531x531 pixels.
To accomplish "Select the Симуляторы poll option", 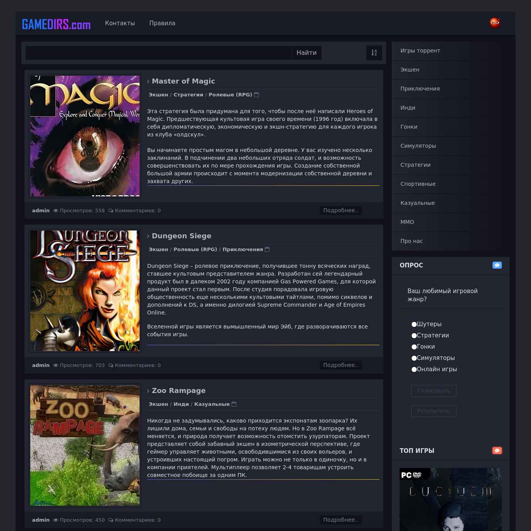I will [x=414, y=358].
